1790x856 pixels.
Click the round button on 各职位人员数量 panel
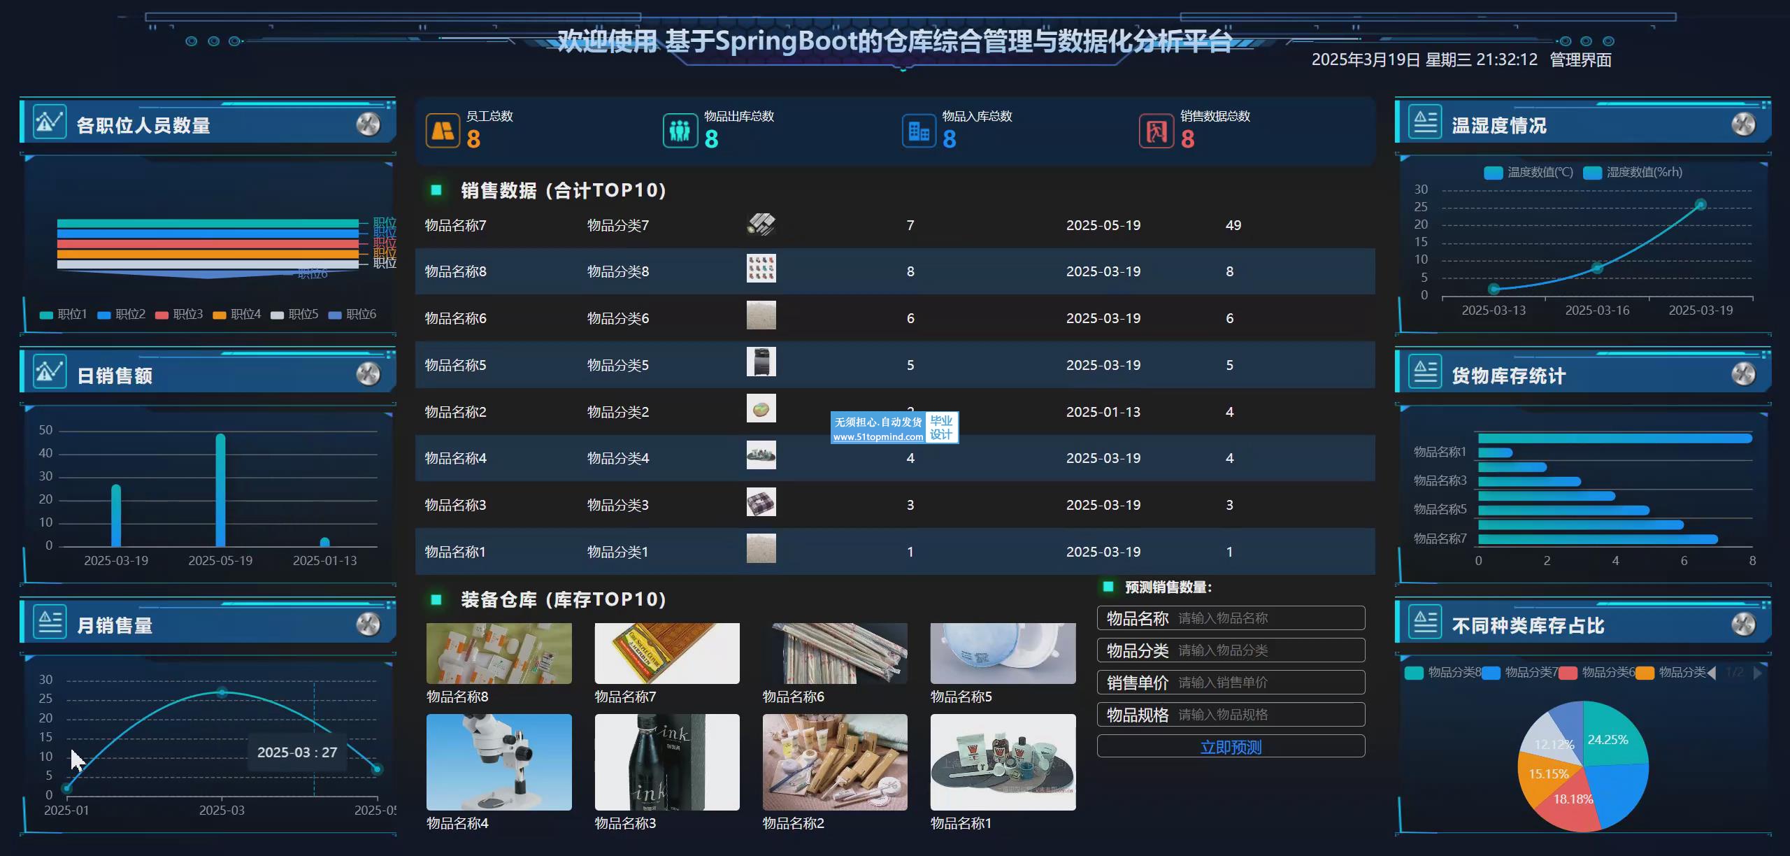pos(368,124)
